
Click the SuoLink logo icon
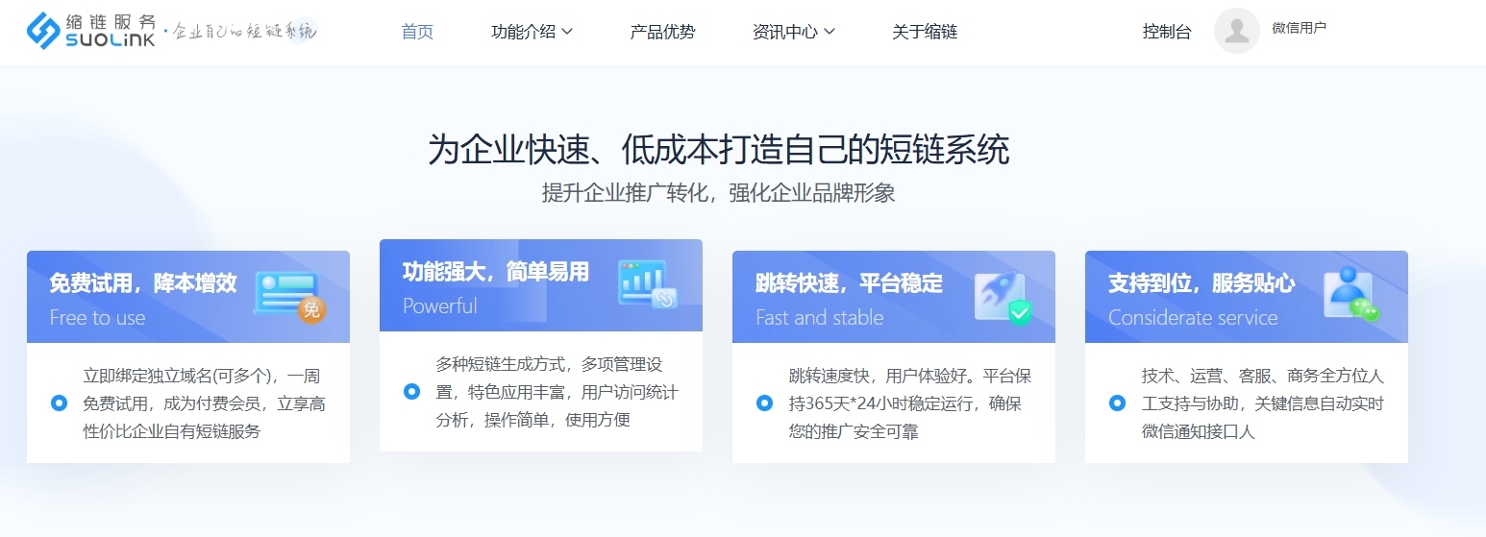click(43, 31)
